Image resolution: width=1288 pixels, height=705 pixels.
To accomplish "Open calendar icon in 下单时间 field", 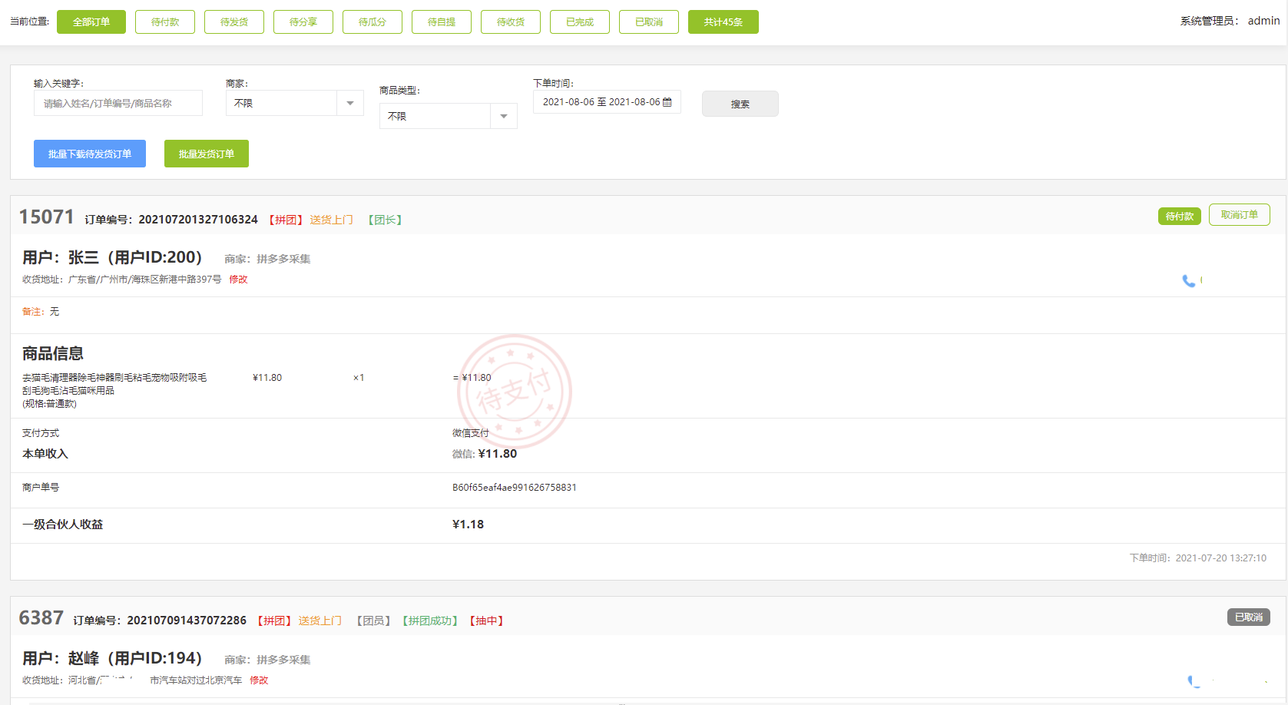I will (x=667, y=102).
